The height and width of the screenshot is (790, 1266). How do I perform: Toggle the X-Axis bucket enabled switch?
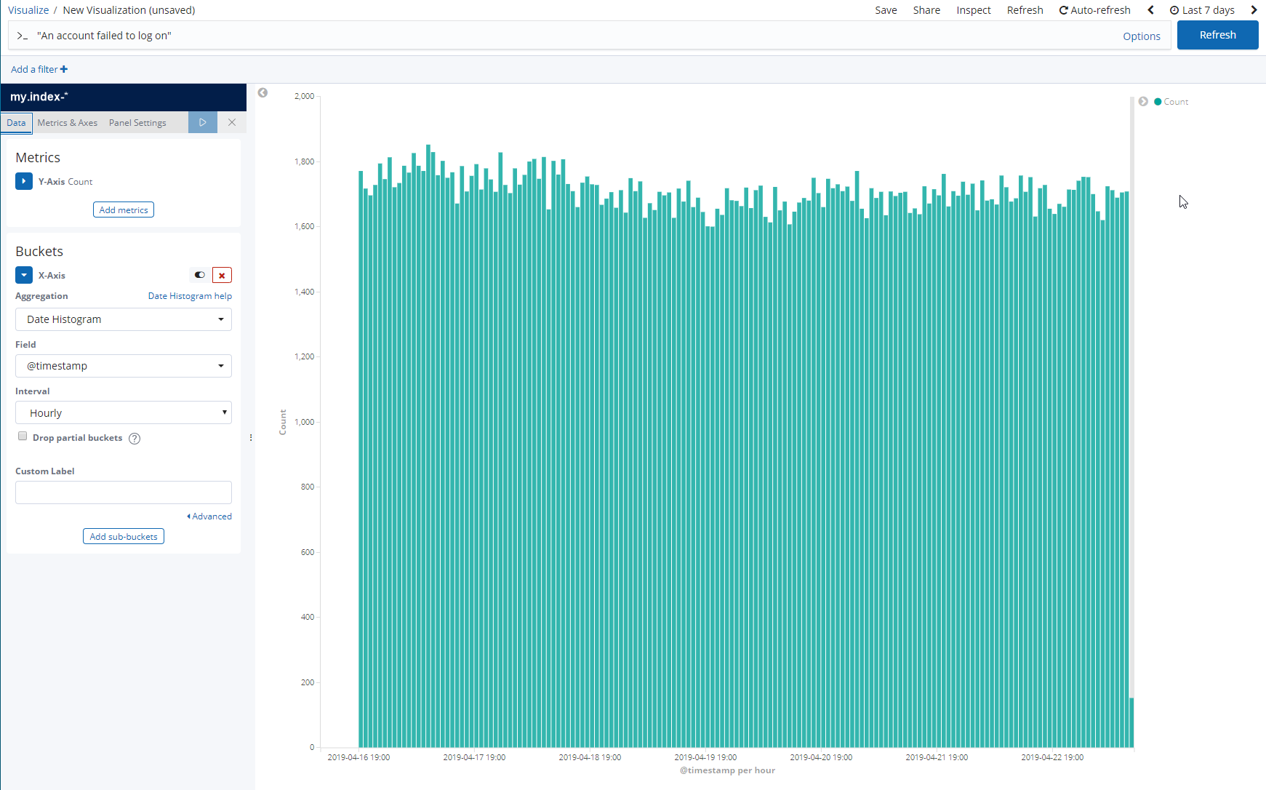click(199, 275)
